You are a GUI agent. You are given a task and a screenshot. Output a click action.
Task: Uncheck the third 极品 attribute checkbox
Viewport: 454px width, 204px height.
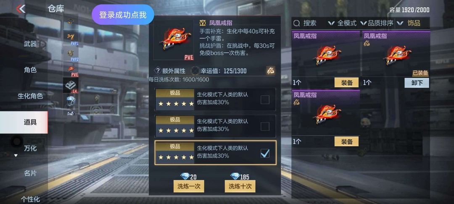click(265, 153)
